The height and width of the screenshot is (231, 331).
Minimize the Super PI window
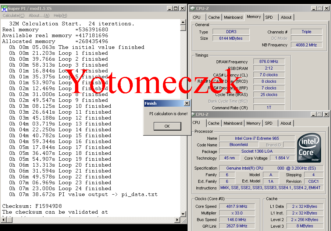(170, 8)
